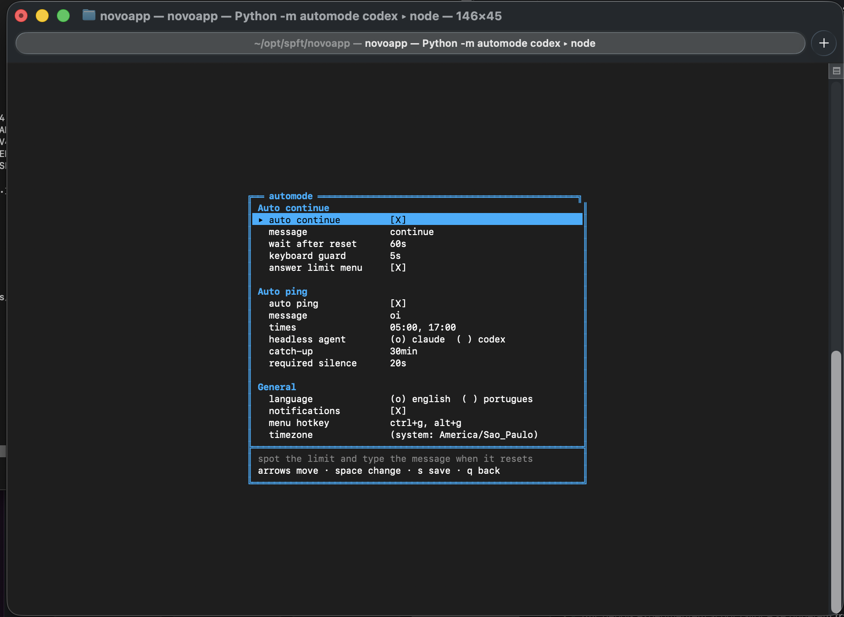Viewport: 844px width, 617px height.
Task: Click the 'ctrl+g, alt+g' hotkey value
Action: tap(426, 423)
